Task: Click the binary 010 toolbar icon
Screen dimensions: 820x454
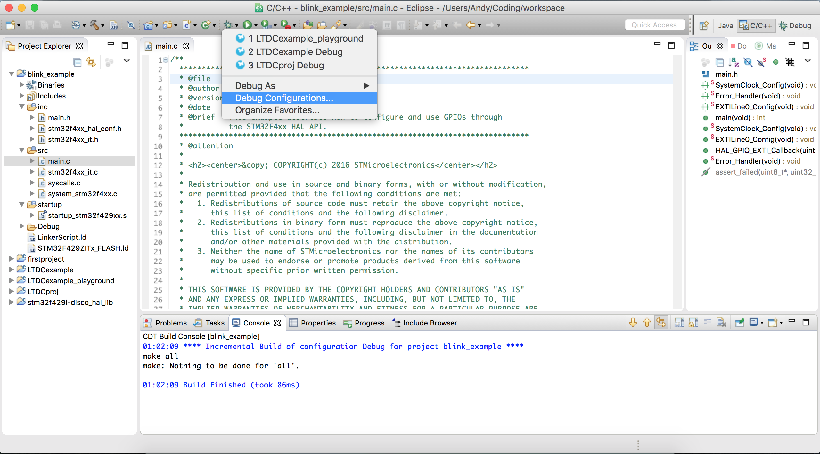Action: click(x=114, y=25)
